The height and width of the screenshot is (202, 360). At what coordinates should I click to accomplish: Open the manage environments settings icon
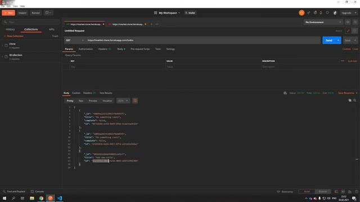click(355, 22)
